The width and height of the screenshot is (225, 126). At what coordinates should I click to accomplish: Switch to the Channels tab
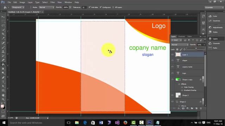point(181,36)
